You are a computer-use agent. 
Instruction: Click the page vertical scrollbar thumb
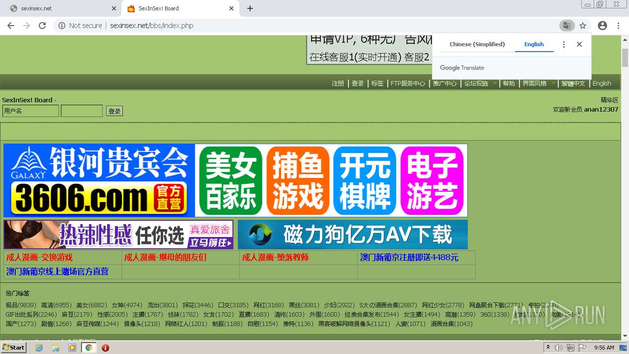(625, 58)
